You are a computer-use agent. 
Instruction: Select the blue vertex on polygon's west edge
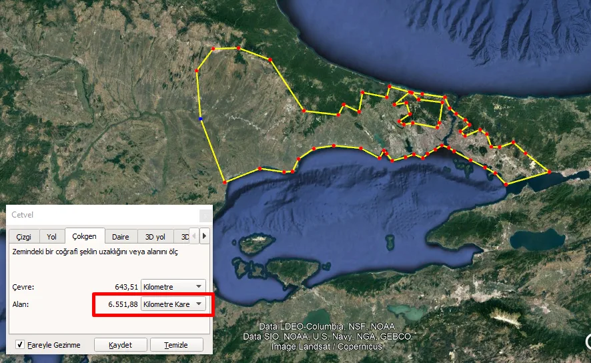point(201,119)
